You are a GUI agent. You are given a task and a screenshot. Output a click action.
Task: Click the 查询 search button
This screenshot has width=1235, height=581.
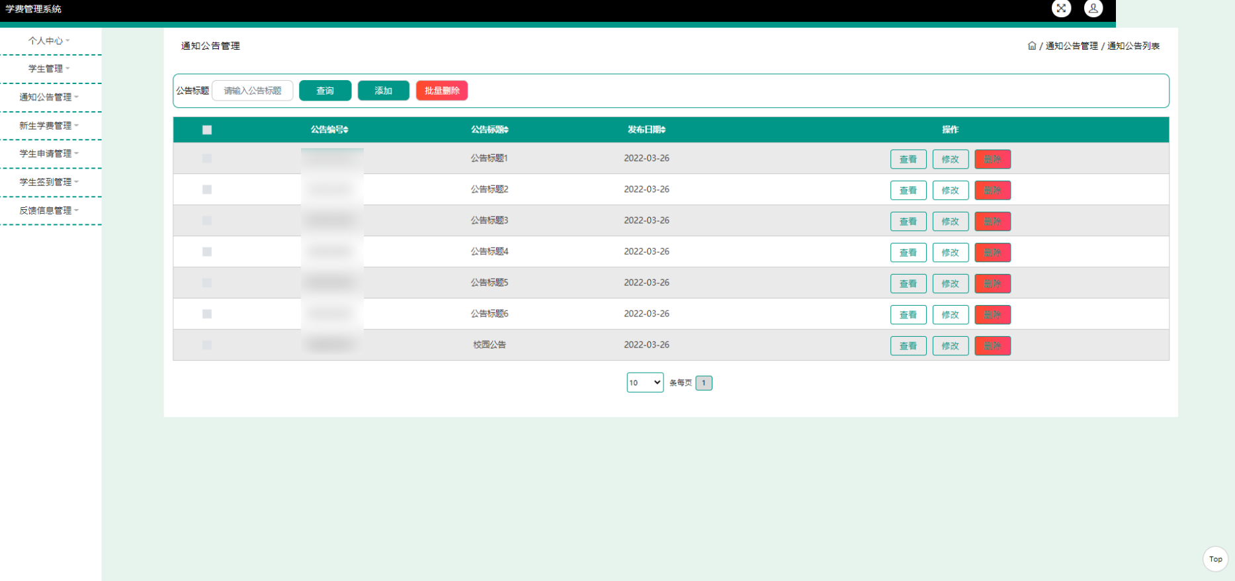click(x=325, y=91)
